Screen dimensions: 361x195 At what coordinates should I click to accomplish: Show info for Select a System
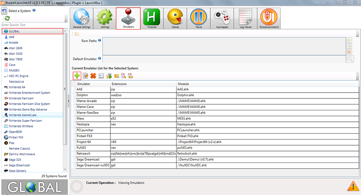point(34,10)
